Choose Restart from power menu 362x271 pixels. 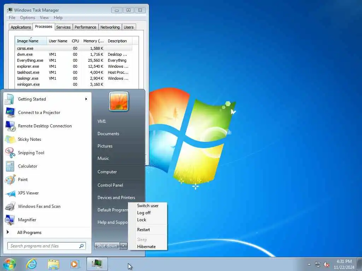point(148,230)
